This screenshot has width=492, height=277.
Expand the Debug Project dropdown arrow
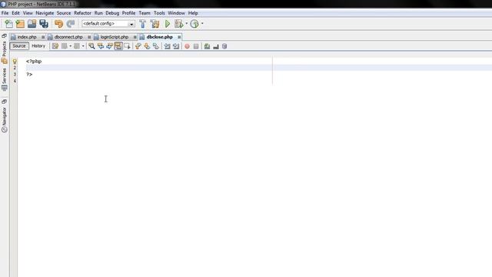point(186,24)
